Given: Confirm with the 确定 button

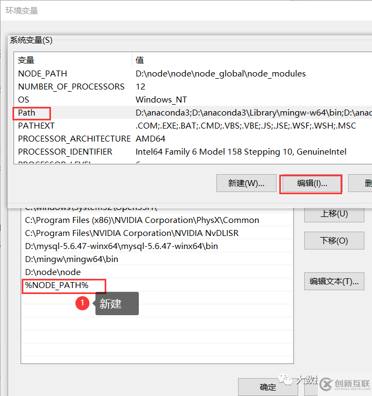Looking at the screenshot, I should click(268, 387).
